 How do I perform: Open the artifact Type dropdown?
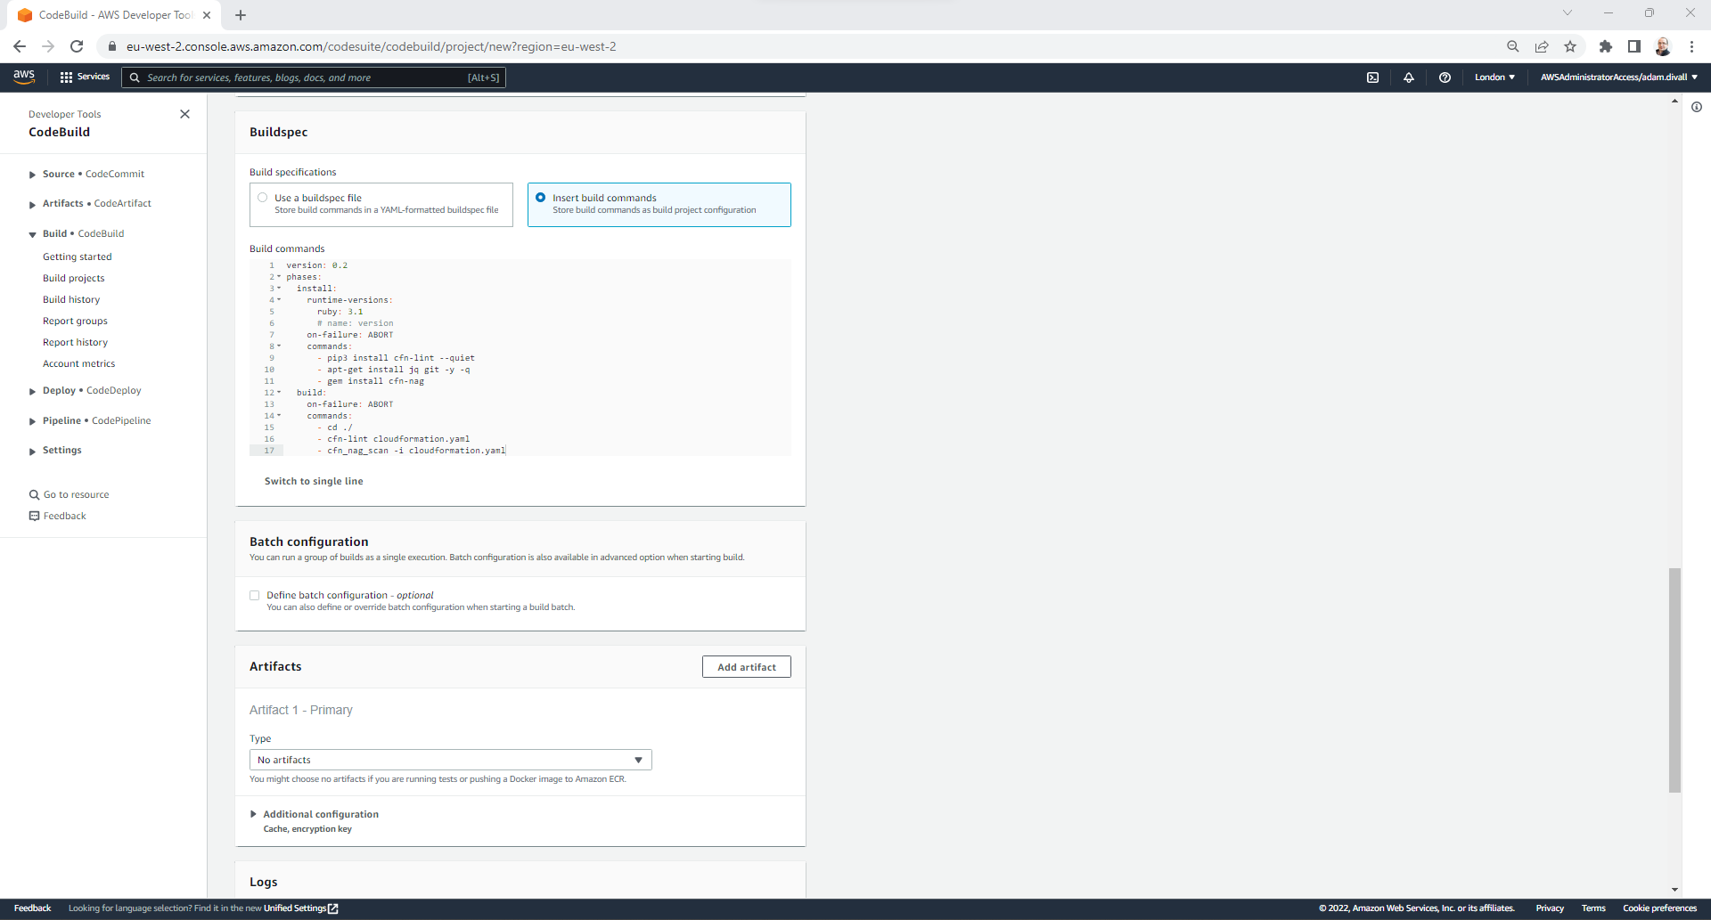point(451,760)
